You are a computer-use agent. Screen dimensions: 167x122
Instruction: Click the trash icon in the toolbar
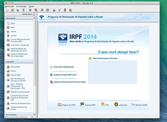point(23,10)
